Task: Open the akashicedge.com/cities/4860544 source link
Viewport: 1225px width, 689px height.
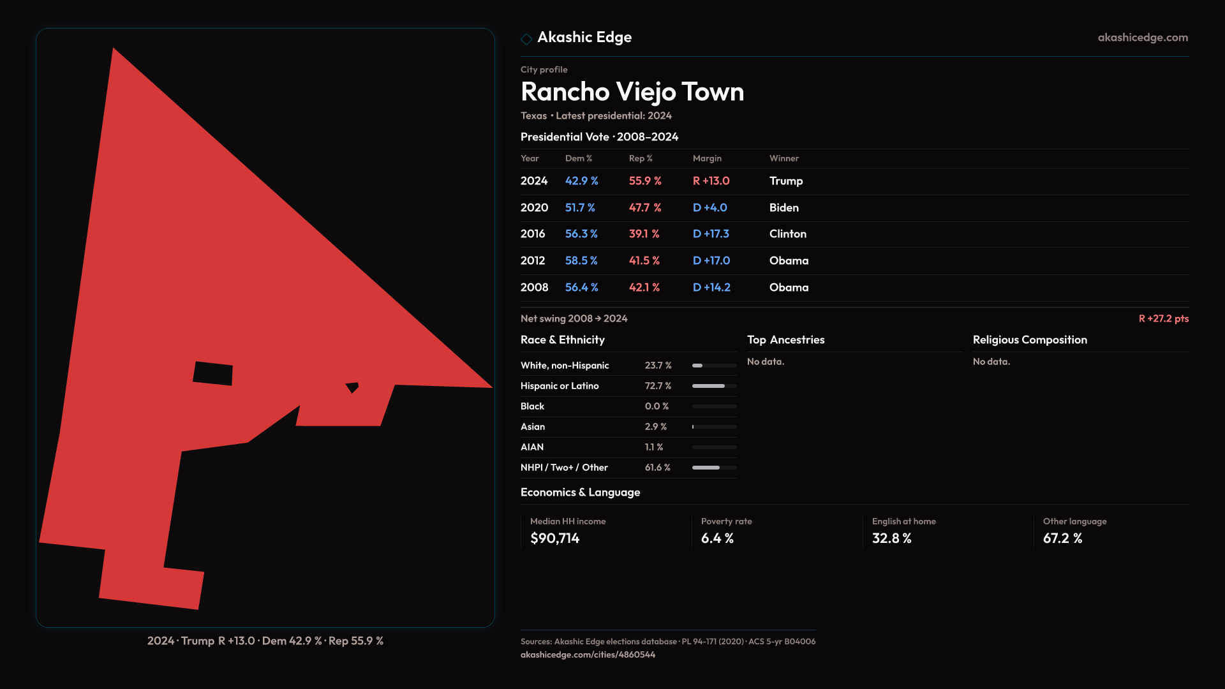Action: point(588,655)
